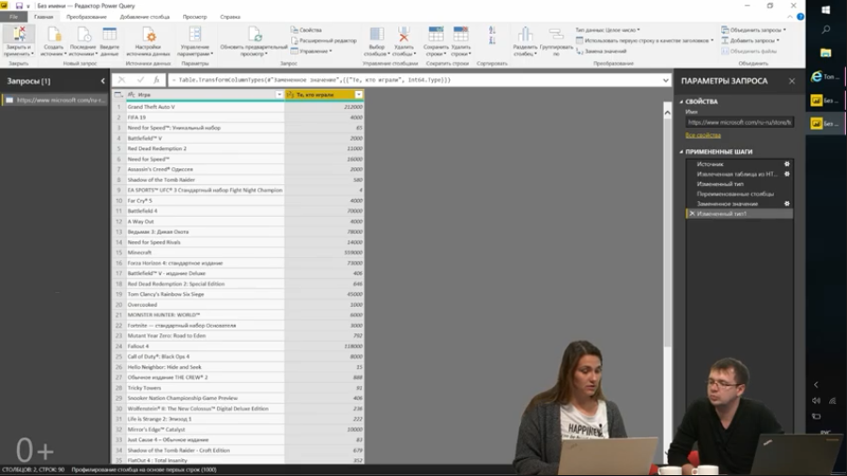This screenshot has width=847, height=476.
Task: Confirm formula with the checkmark icon
Action: point(140,80)
